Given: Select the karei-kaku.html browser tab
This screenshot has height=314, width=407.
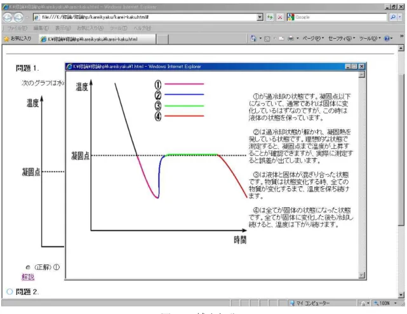Looking at the screenshot, I should coord(97,39).
